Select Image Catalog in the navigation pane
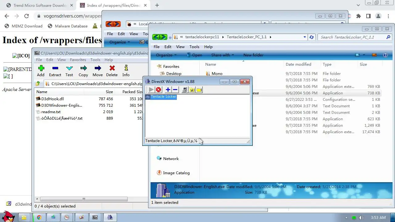Viewport: 395px width, 222px height. [176, 173]
